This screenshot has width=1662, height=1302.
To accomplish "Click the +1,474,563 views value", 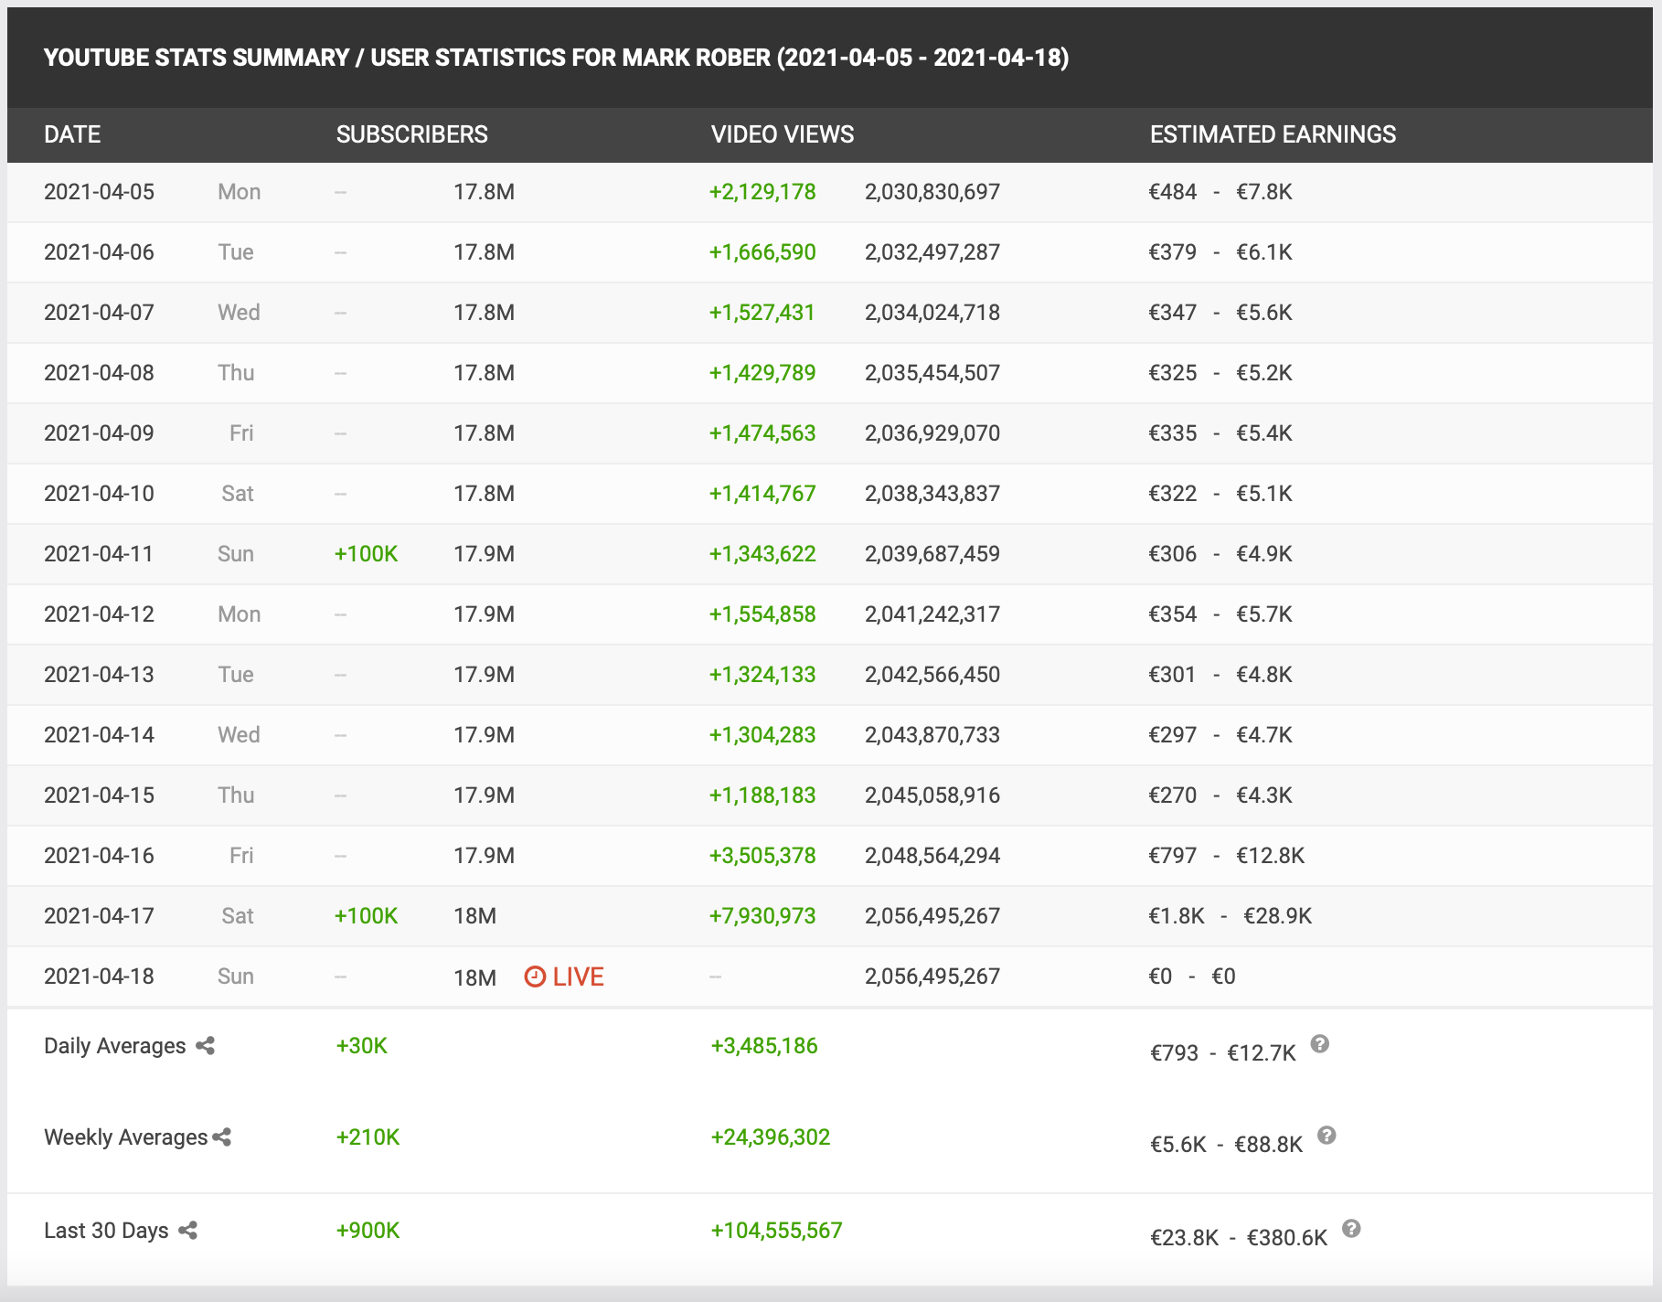I will (762, 433).
